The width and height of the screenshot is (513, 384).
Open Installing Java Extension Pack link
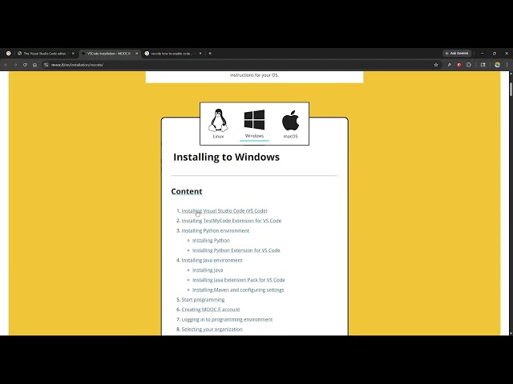[x=239, y=280]
